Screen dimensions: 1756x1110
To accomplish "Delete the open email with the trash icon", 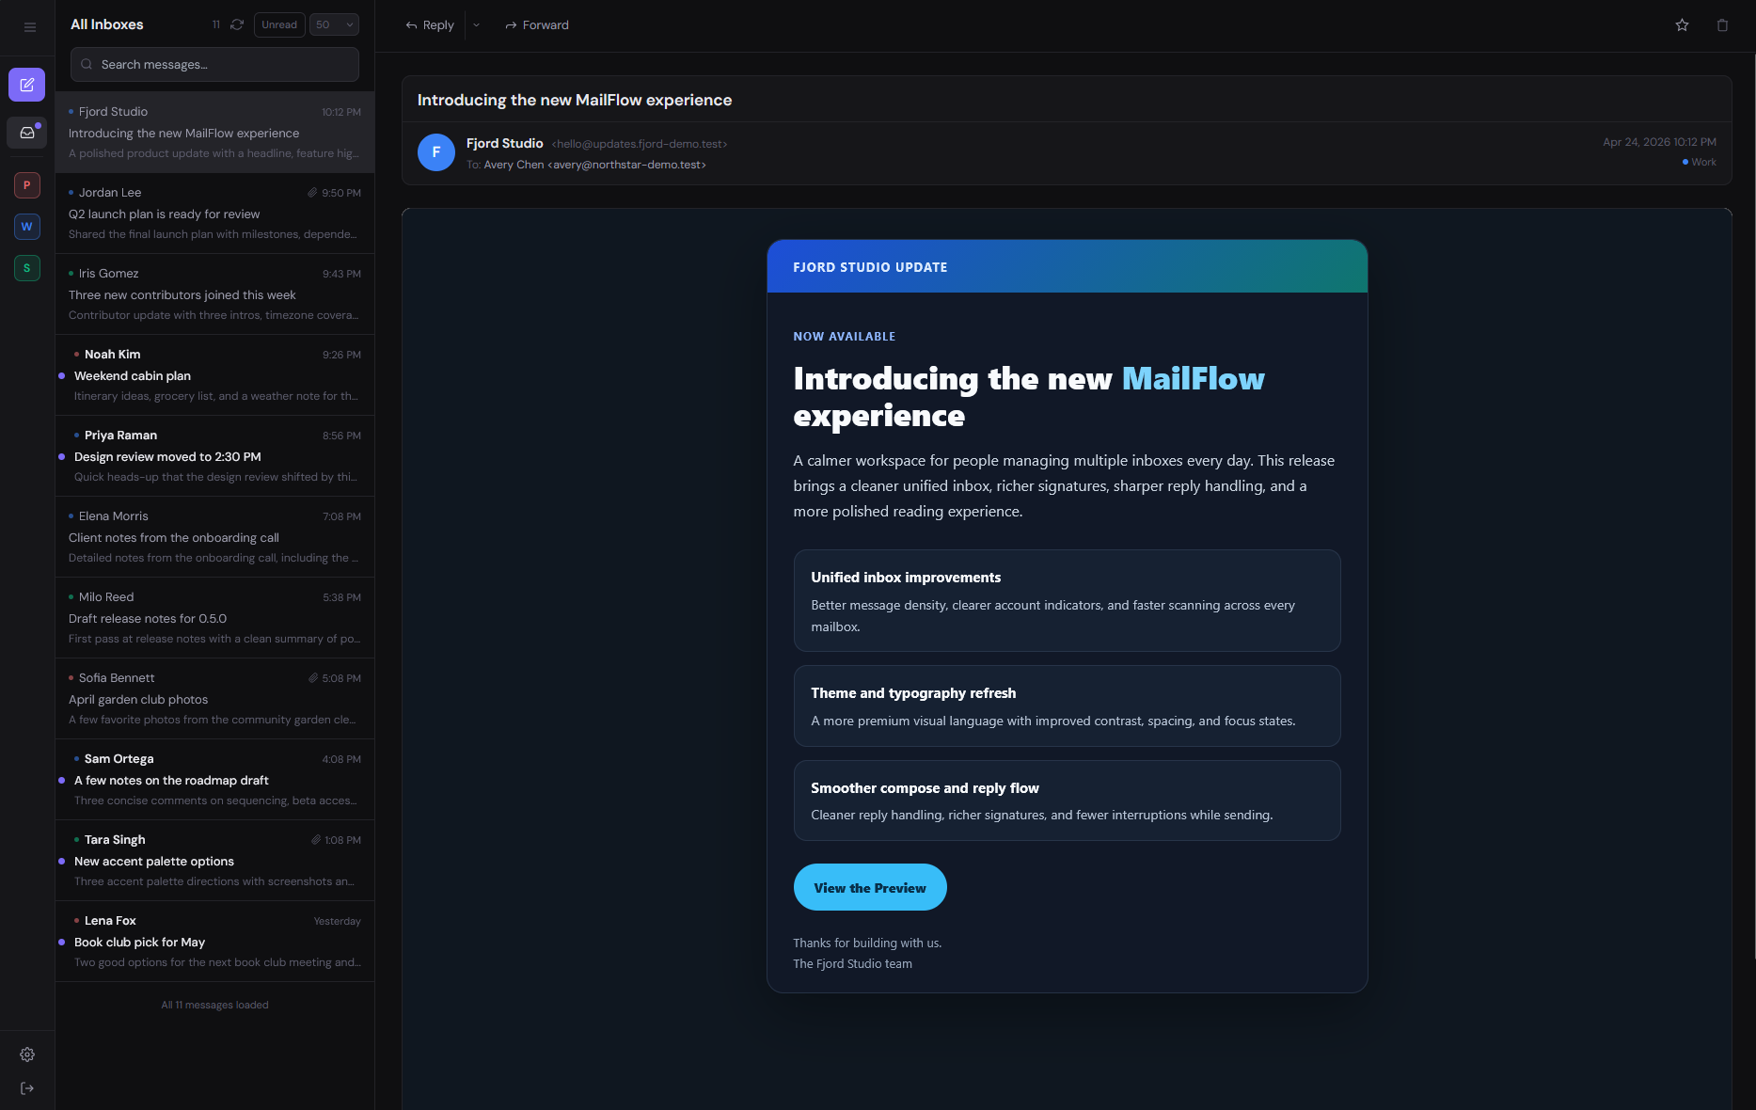I will pyautogui.click(x=1721, y=25).
